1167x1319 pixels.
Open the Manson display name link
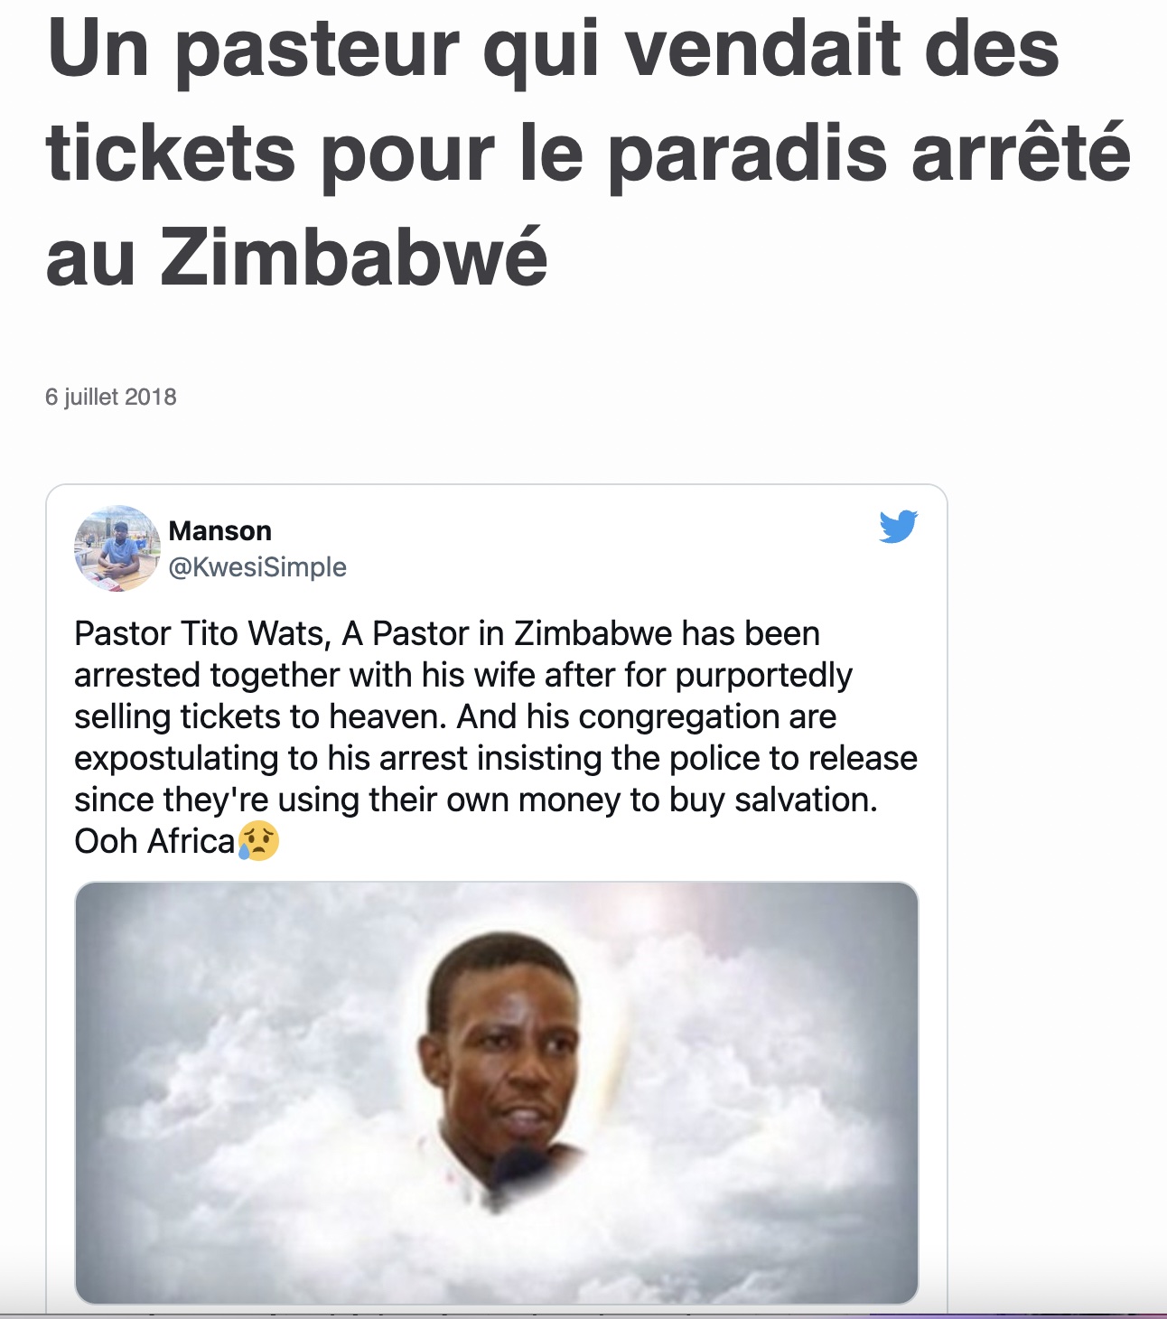[x=220, y=530]
